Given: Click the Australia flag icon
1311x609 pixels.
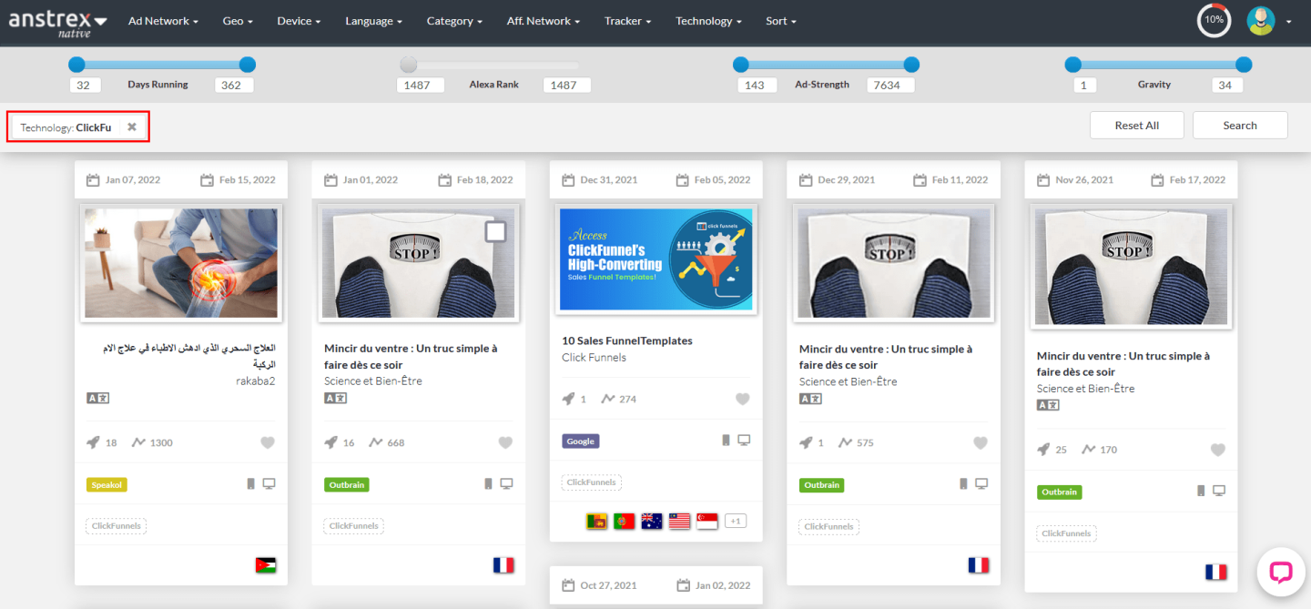Looking at the screenshot, I should coord(652,521).
